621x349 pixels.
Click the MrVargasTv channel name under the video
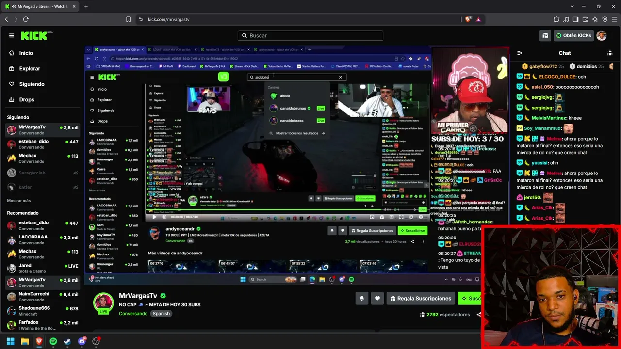138,296
